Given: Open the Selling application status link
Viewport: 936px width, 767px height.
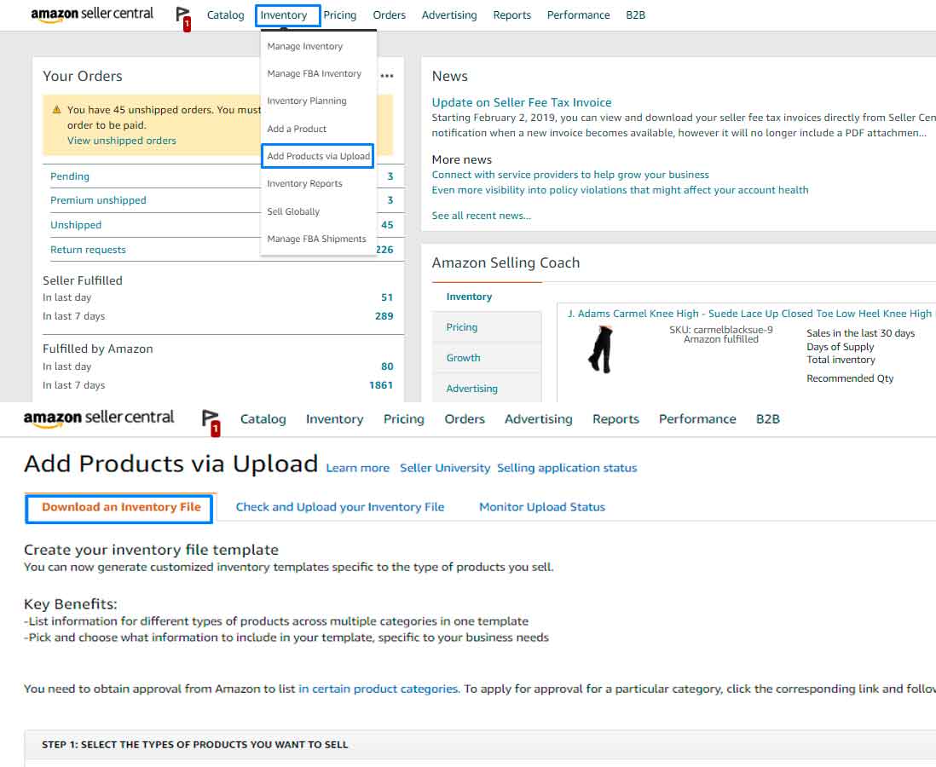Looking at the screenshot, I should (567, 468).
